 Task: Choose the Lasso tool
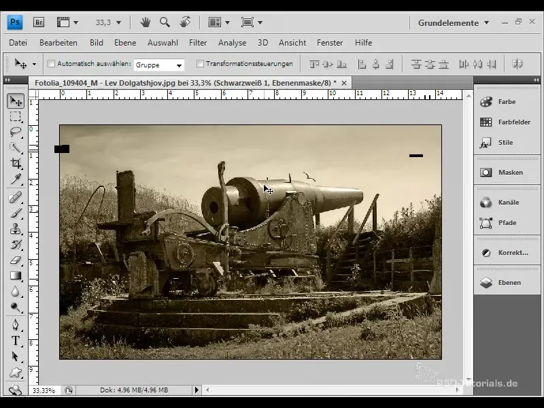[x=16, y=132]
